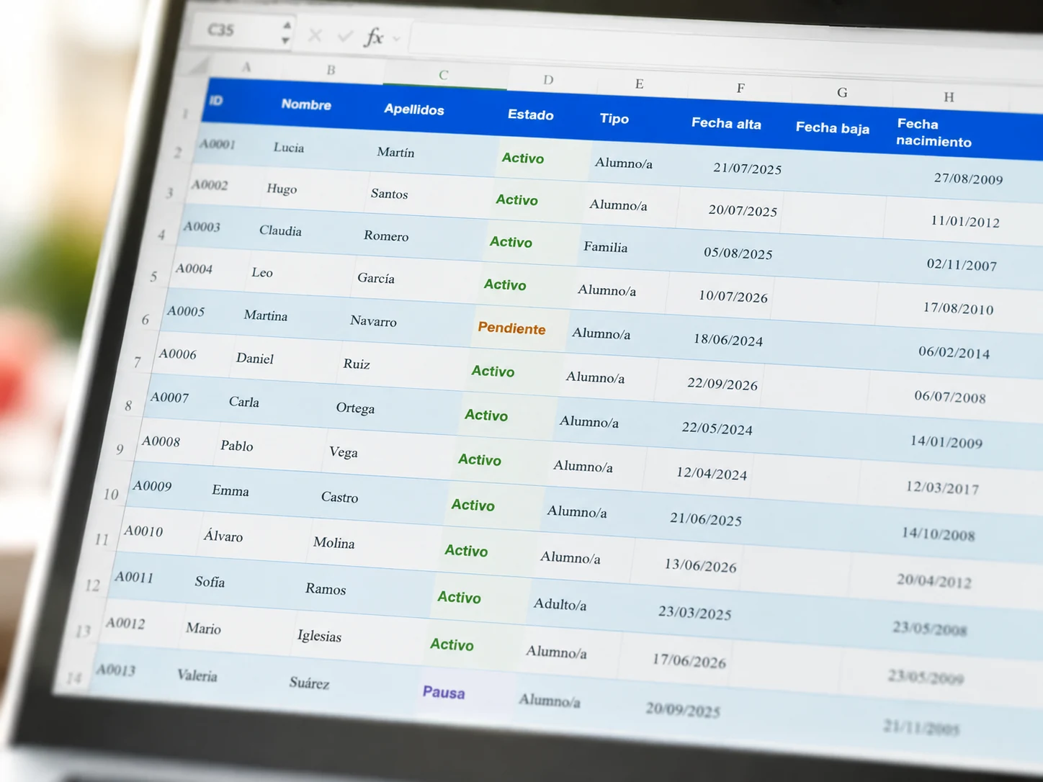Click the name cell 'Álvaro'
The height and width of the screenshot is (782, 1043).
pyautogui.click(x=223, y=536)
